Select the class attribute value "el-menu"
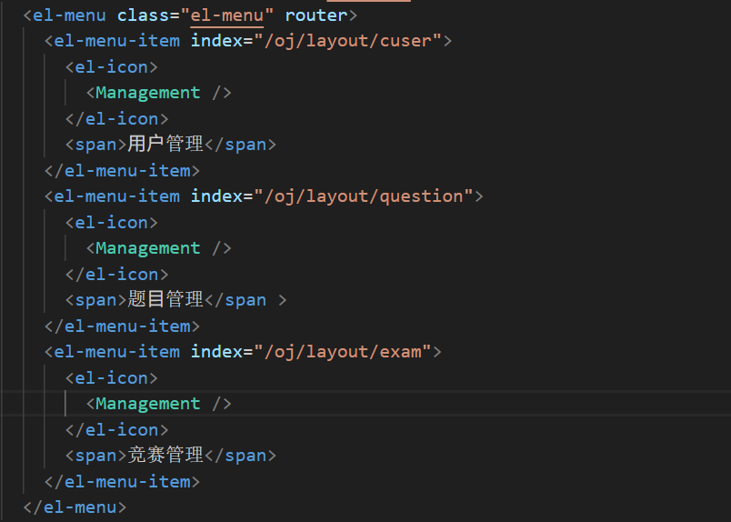This screenshot has height=522, width=731. click(x=227, y=15)
